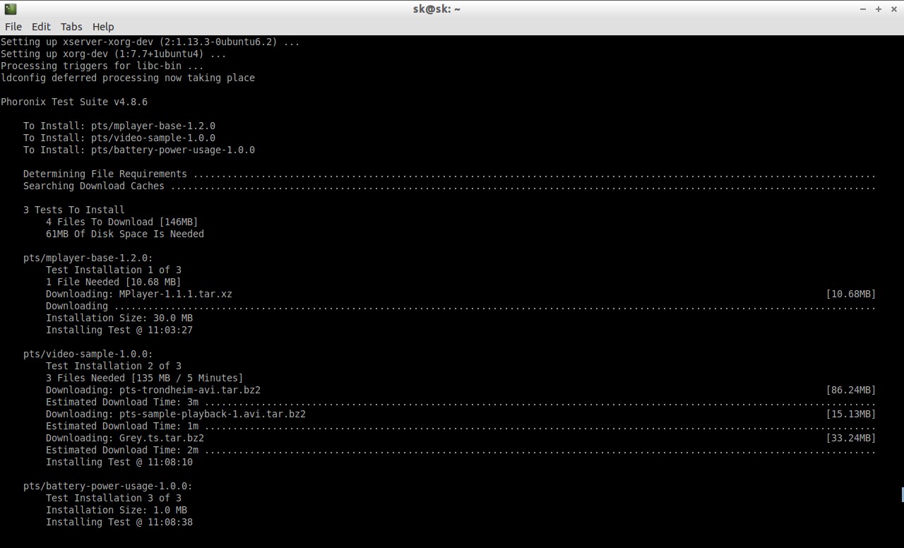Click 'Processing triggers for libc-bin' line
This screenshot has width=904, height=548.
click(102, 66)
